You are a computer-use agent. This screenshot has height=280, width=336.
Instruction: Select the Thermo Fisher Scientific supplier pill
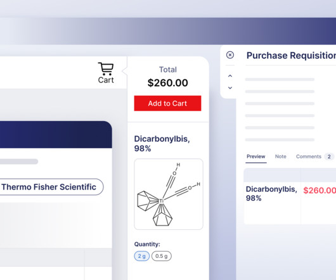pos(50,187)
